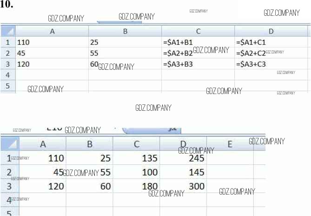Image resolution: width=311 pixels, height=216 pixels.
Task: Select column D header in the top sheet
Action: pyautogui.click(x=271, y=31)
